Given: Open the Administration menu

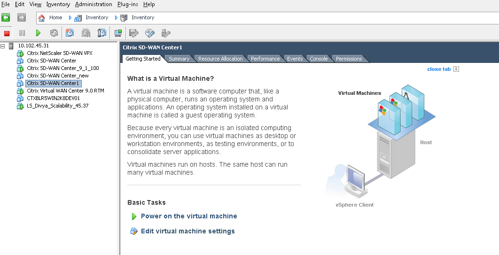Looking at the screenshot, I should 94,4.
